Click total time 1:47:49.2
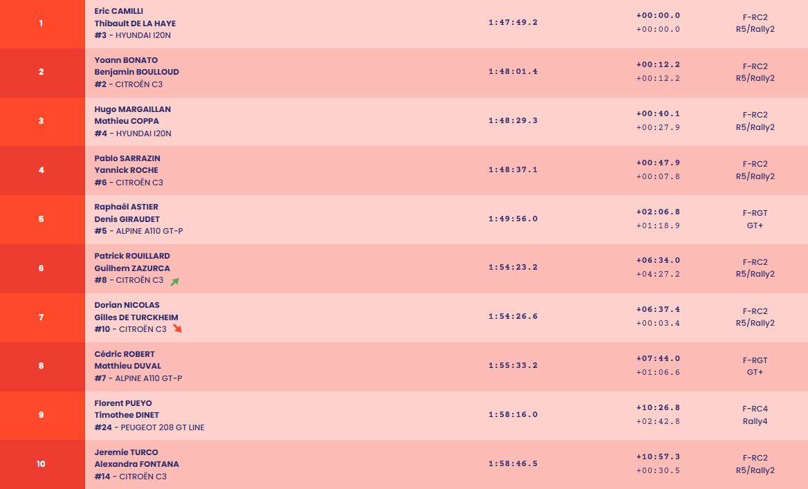This screenshot has height=489, width=808. point(513,22)
